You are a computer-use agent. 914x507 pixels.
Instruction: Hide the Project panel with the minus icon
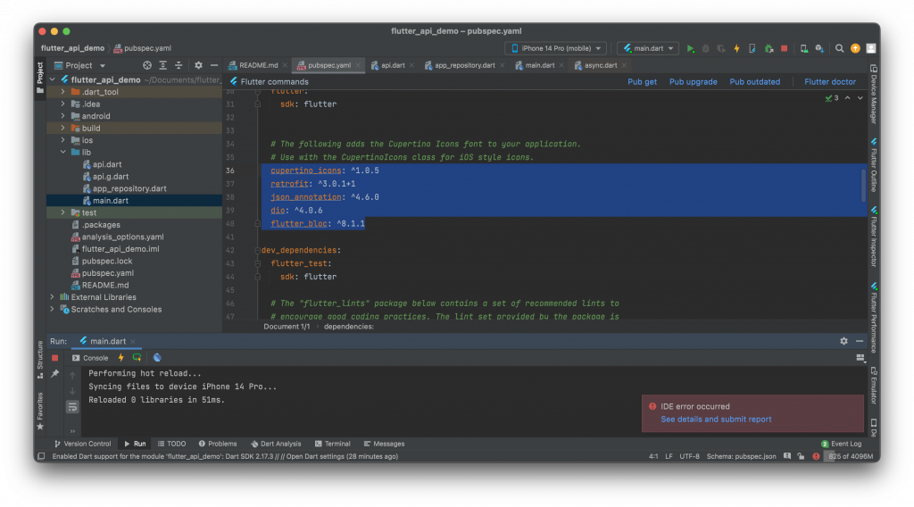click(x=214, y=65)
